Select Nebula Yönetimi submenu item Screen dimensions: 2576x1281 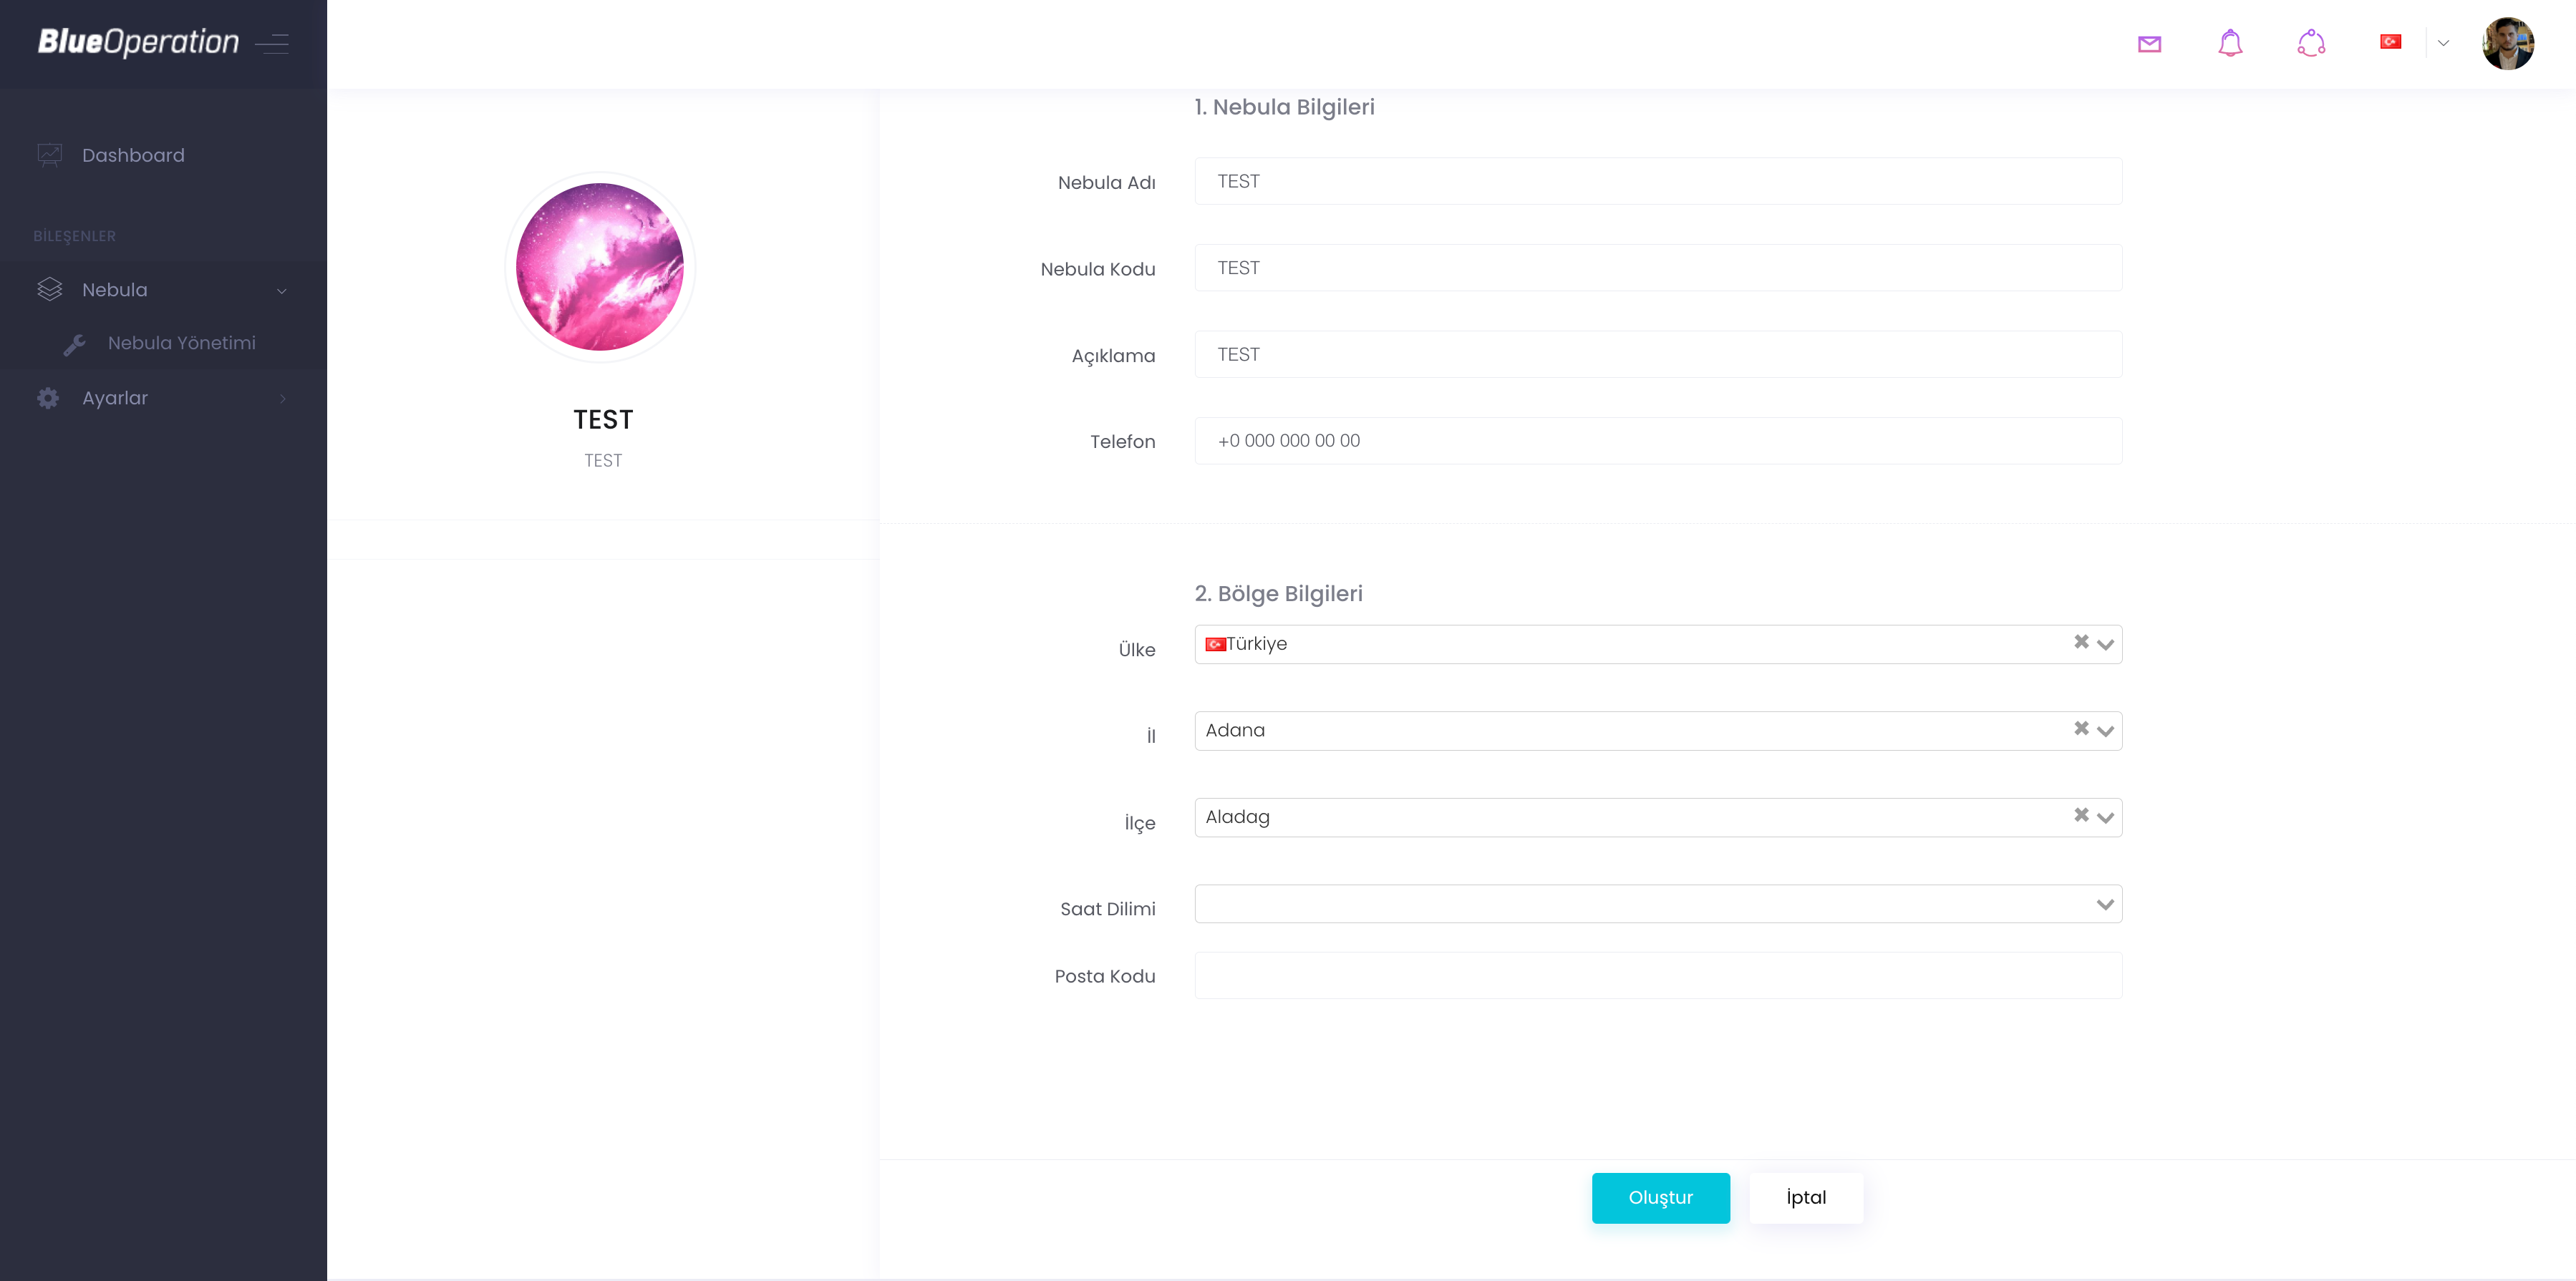(181, 343)
